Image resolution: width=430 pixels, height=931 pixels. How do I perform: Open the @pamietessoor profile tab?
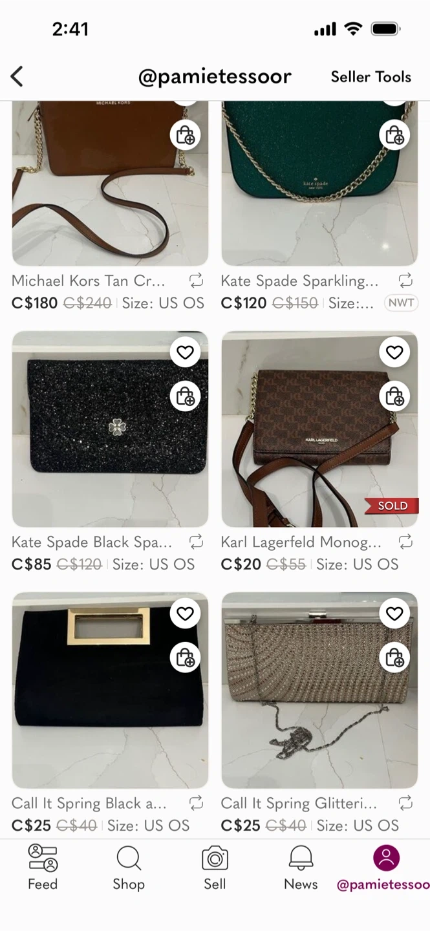click(x=385, y=868)
